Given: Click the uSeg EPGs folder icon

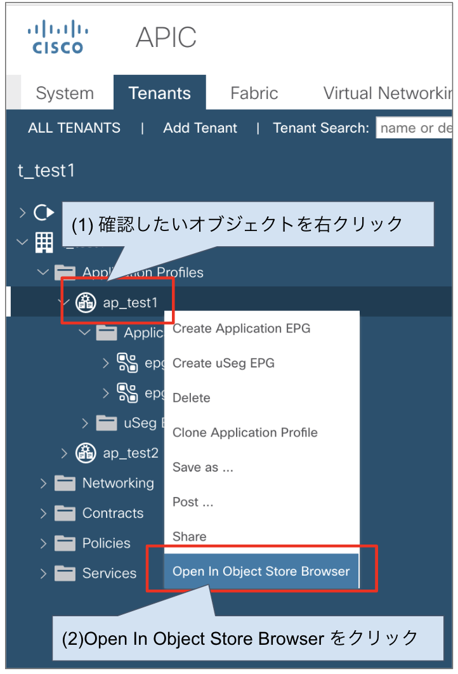Looking at the screenshot, I should (x=107, y=423).
